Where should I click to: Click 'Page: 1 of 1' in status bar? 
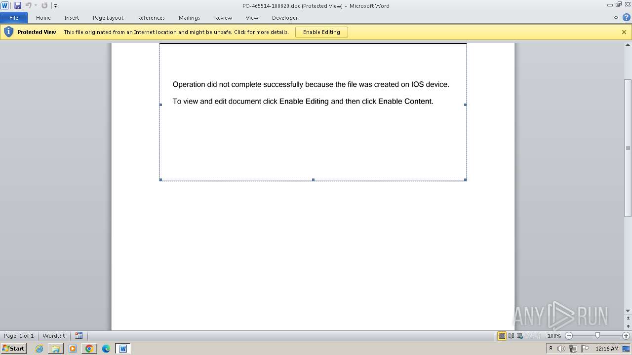tap(19, 336)
